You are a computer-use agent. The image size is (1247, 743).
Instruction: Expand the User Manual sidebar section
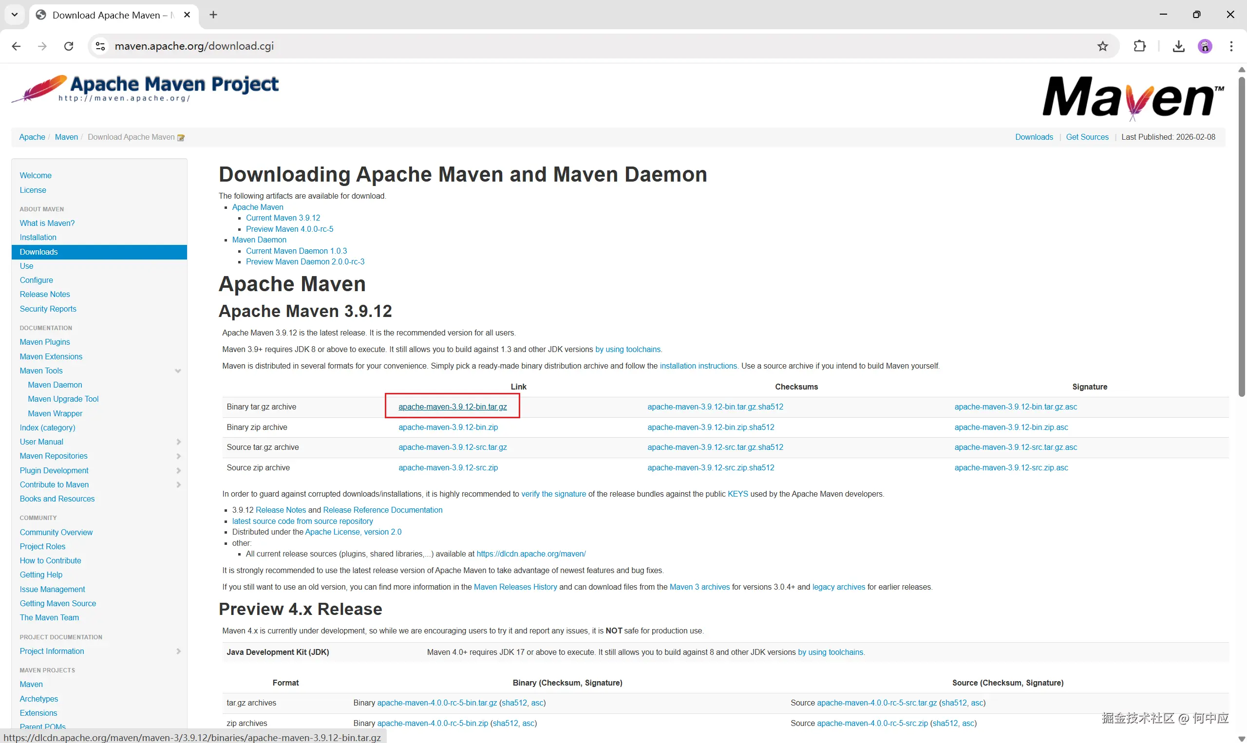(x=179, y=442)
